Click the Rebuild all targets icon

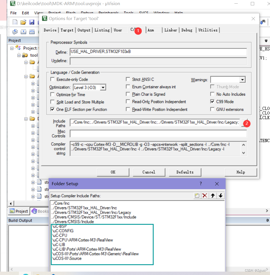pyautogui.click(x=32, y=32)
